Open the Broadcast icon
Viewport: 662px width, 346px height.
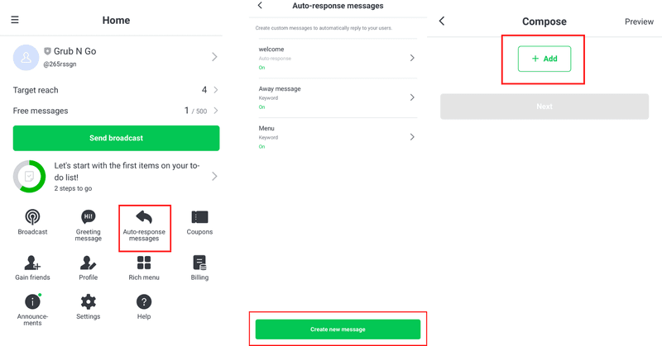32,217
